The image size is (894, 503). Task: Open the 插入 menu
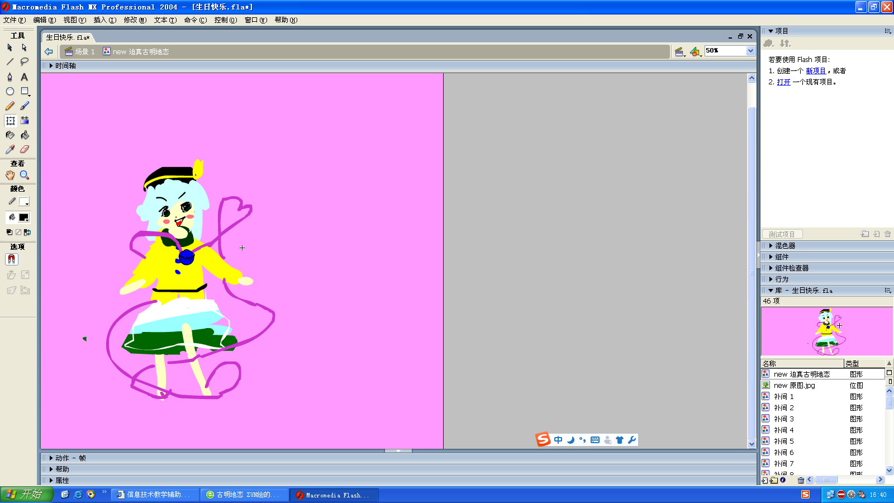coord(104,20)
